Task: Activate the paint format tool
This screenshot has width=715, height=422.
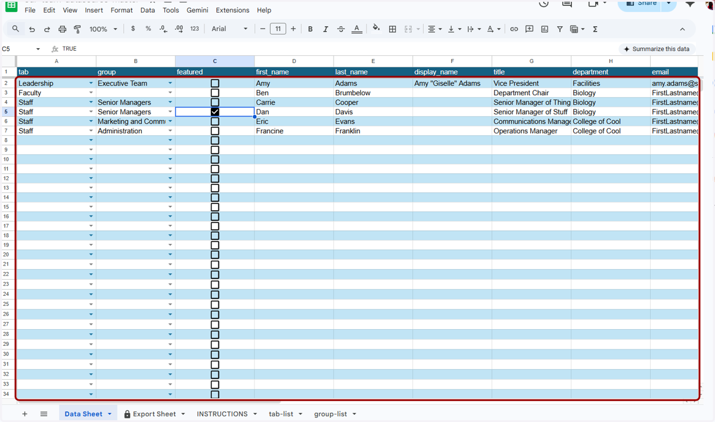Action: tap(77, 29)
